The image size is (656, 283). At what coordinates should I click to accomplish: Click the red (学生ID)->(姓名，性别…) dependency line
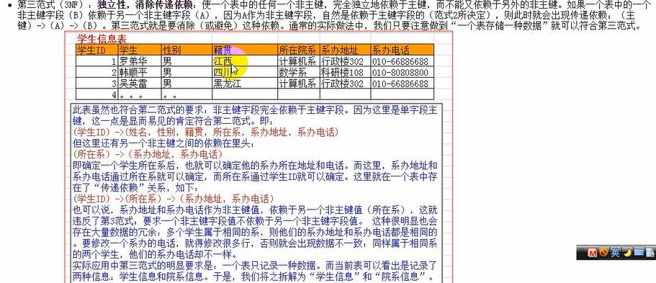(205, 132)
